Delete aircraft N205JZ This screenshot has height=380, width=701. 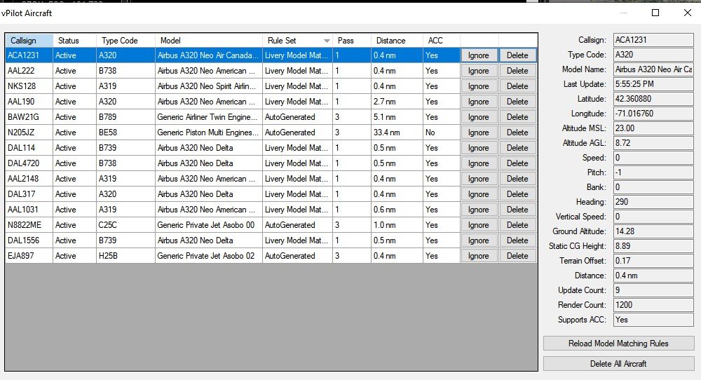(x=517, y=133)
